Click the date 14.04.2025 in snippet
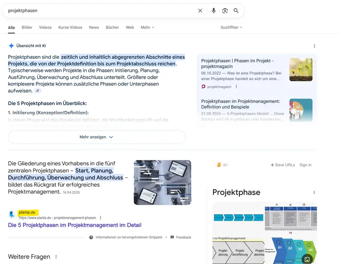The width and height of the screenshot is (340, 264). (x=71, y=192)
